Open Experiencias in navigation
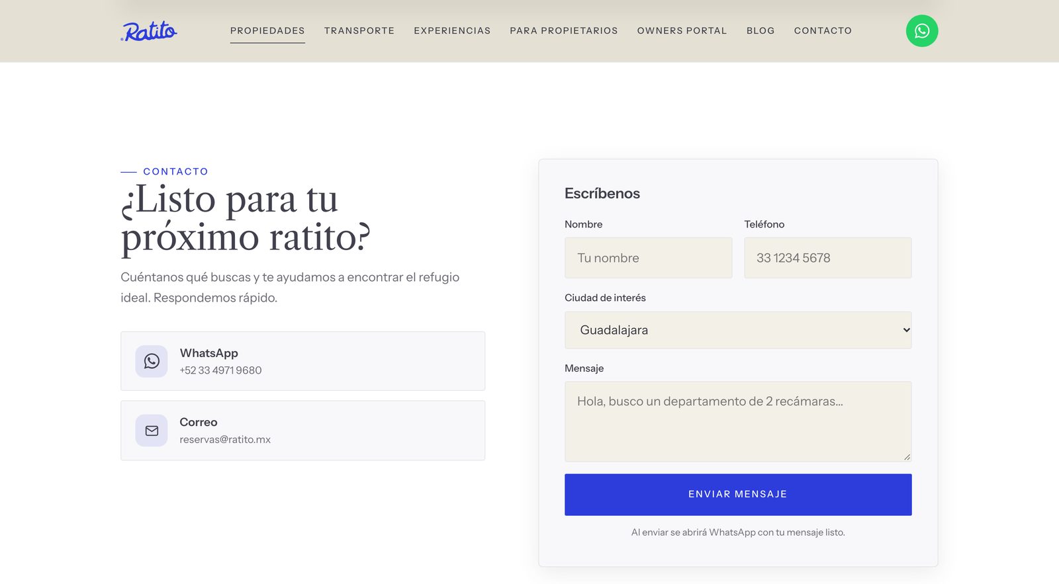This screenshot has width=1059, height=584. (452, 30)
